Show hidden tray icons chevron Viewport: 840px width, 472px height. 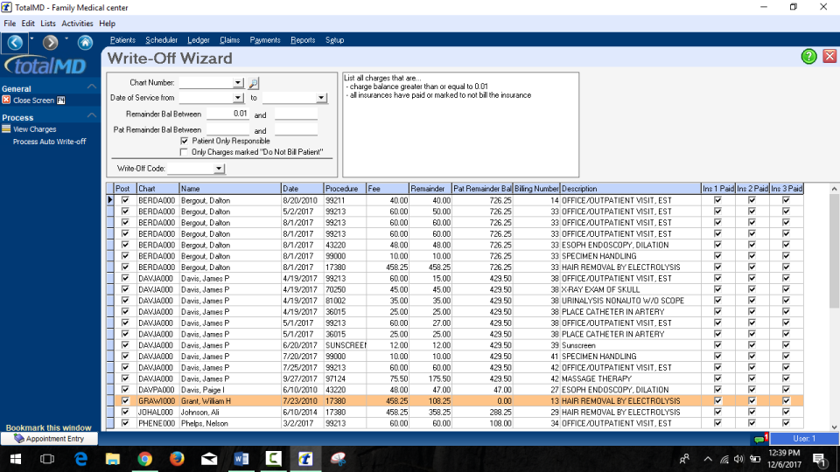(x=708, y=459)
